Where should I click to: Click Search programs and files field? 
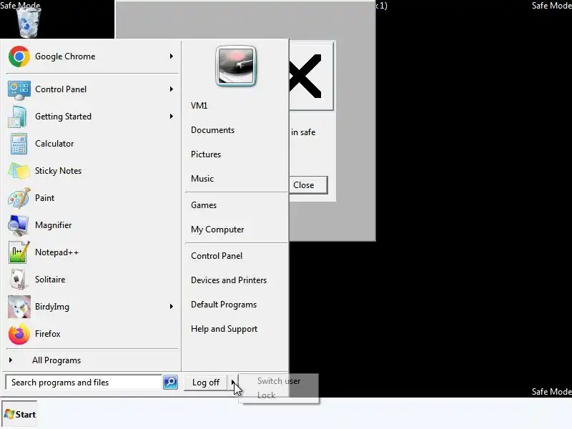[x=84, y=383]
